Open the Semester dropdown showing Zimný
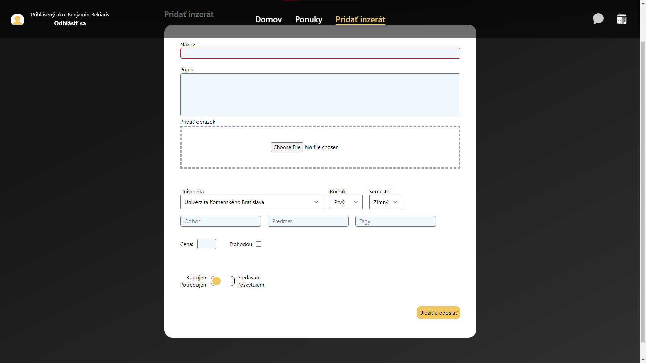The image size is (646, 363). [385, 202]
